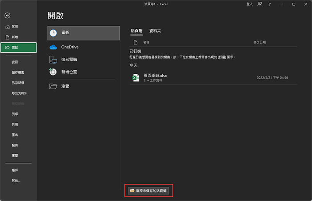Click the file type icon column header
Image resolution: width=312 pixels, height=201 pixels.
(135, 42)
